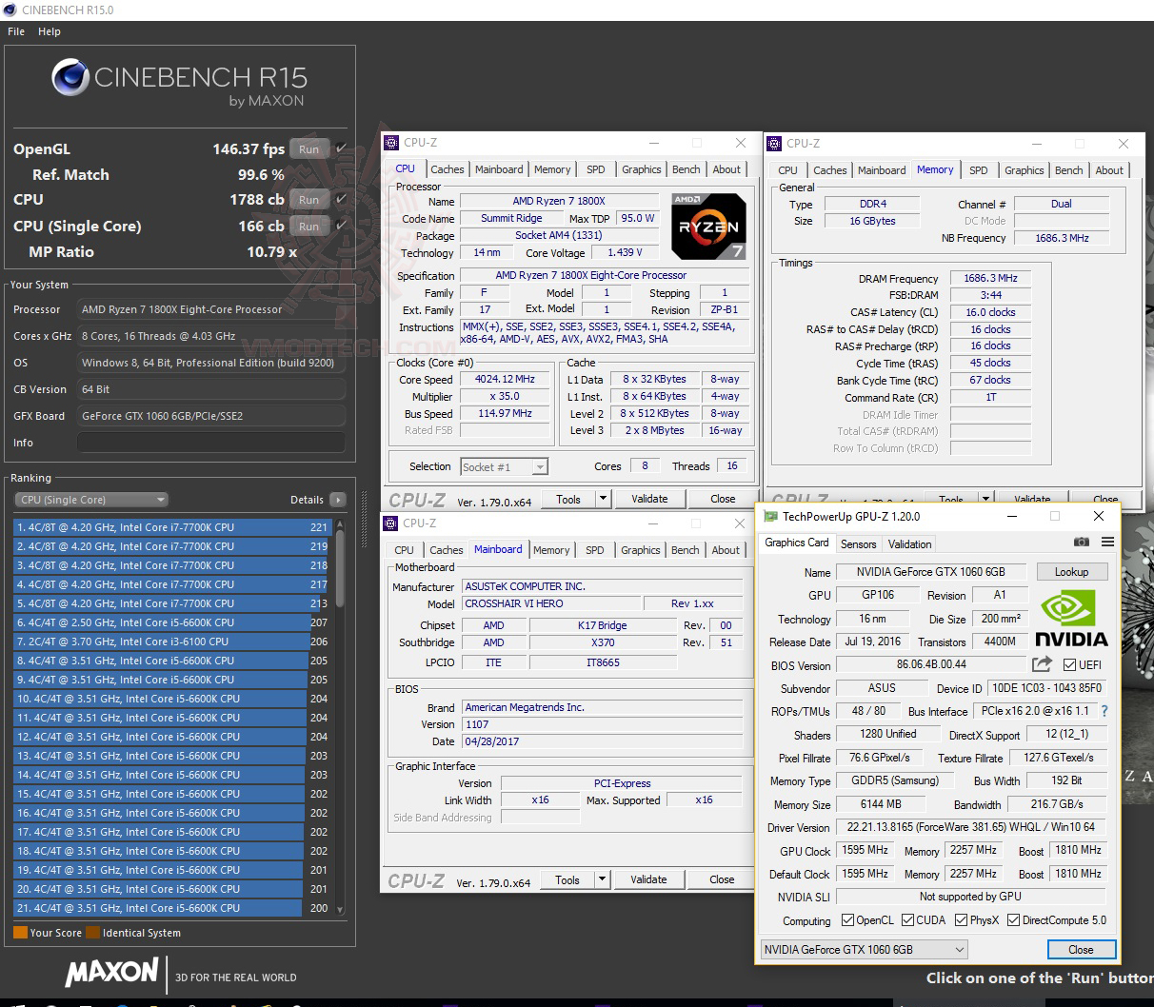The height and width of the screenshot is (1007, 1154).
Task: Toggle the OpenCL checkbox
Action: pos(848,920)
